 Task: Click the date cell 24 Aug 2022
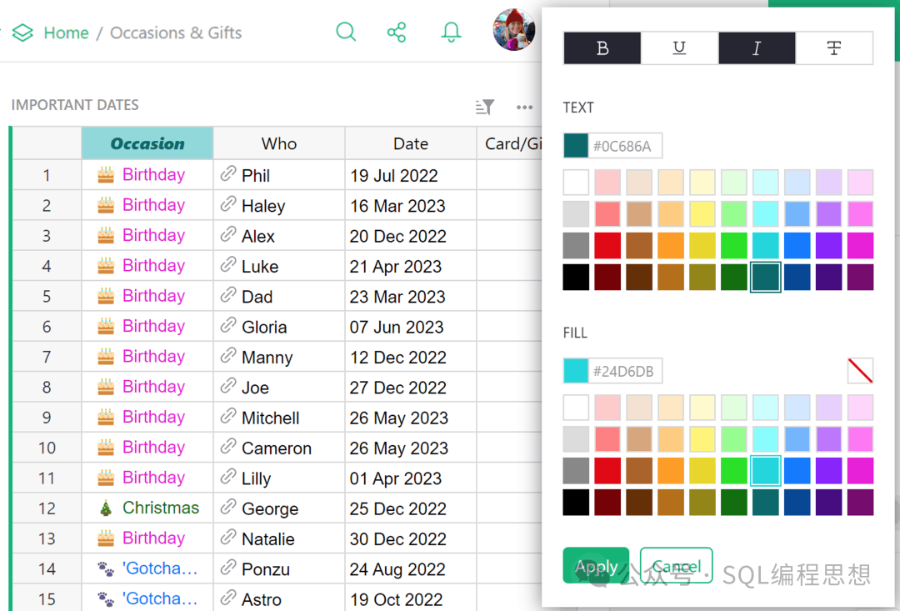410,568
